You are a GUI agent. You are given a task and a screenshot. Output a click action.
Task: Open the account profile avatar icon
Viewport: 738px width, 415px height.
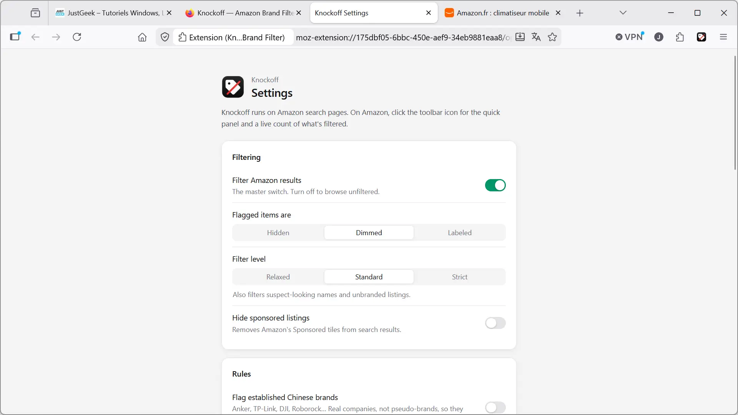point(659,37)
